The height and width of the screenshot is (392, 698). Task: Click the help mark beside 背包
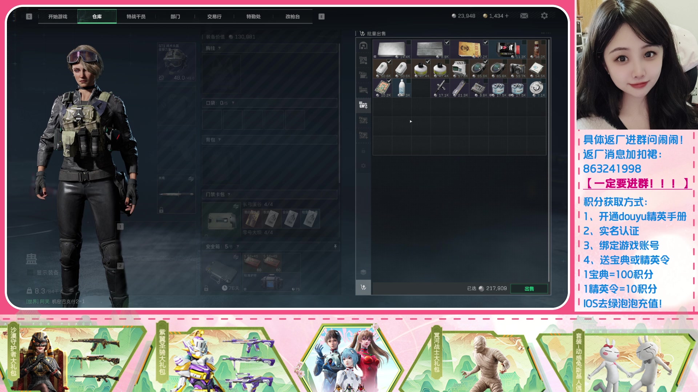[x=220, y=140]
